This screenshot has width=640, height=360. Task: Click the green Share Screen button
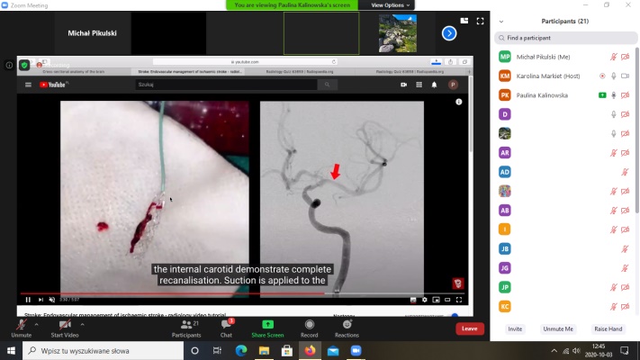coord(267,328)
